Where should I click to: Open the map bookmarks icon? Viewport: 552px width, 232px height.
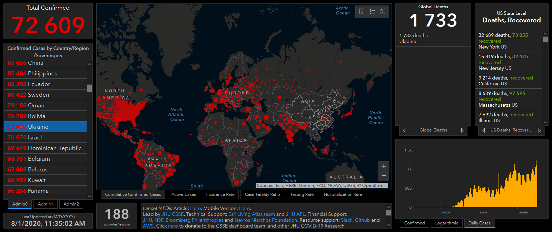coord(361,11)
